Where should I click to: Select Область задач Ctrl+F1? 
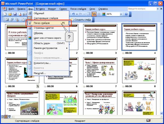(48, 43)
